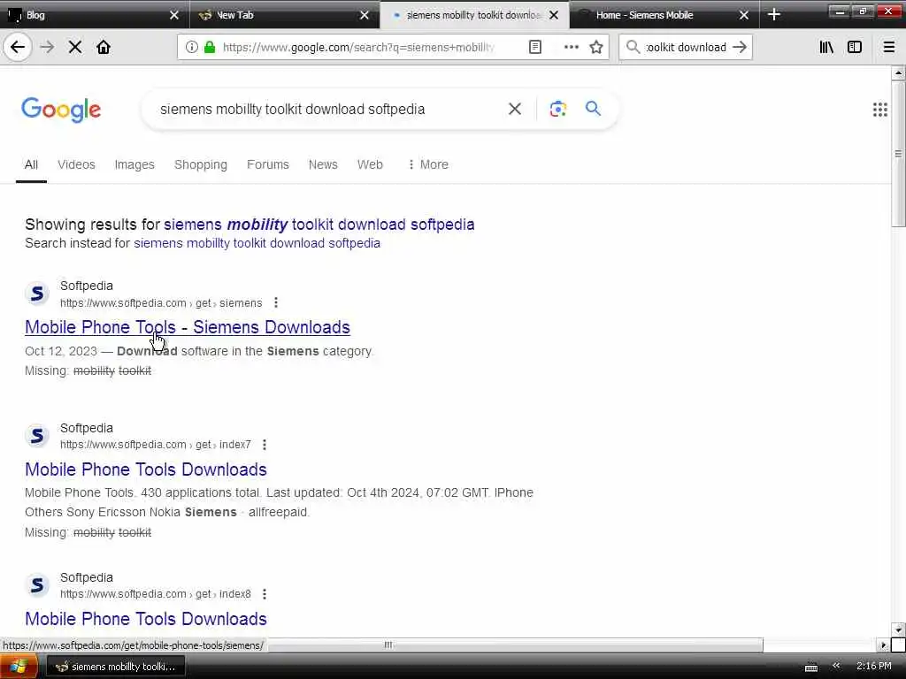This screenshot has width=906, height=679.
Task: Search by image with Google Lens icon
Action: coord(558,109)
